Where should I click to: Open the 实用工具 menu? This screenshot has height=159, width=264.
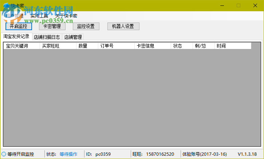pos(39,16)
